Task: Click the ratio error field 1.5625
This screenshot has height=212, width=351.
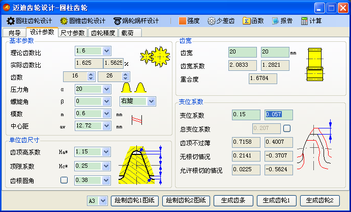Action: pos(113,63)
